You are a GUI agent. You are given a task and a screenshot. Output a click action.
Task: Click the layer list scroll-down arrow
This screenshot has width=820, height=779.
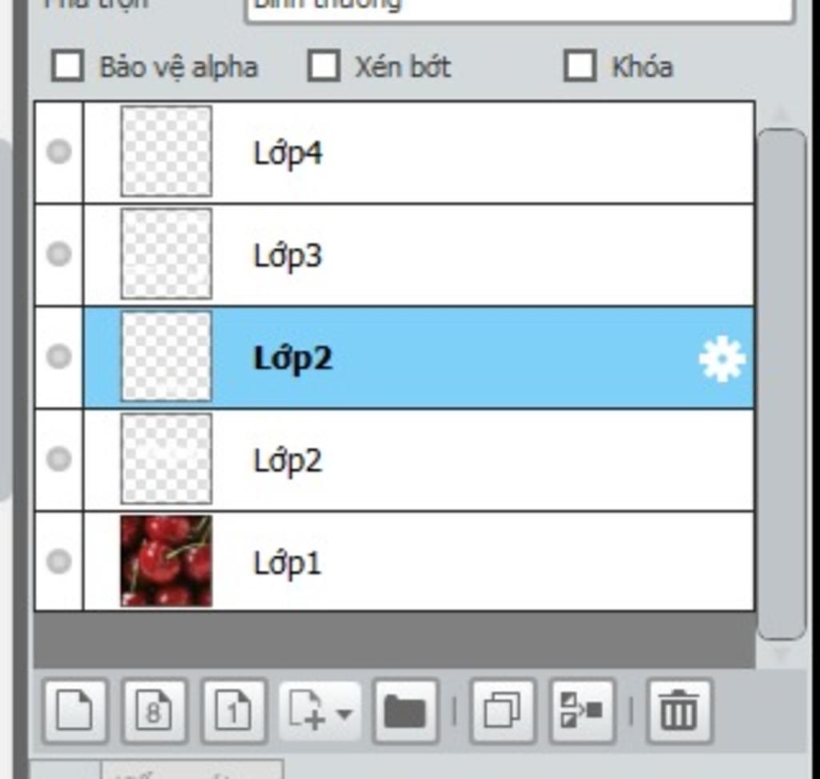click(x=782, y=653)
